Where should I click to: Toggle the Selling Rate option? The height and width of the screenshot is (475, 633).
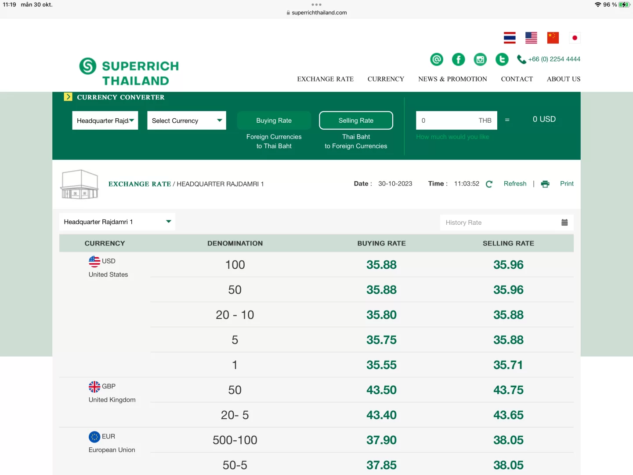tap(356, 121)
